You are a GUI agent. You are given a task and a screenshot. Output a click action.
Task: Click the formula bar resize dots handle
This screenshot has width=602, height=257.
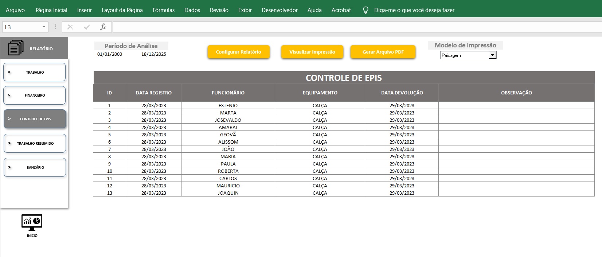55,27
